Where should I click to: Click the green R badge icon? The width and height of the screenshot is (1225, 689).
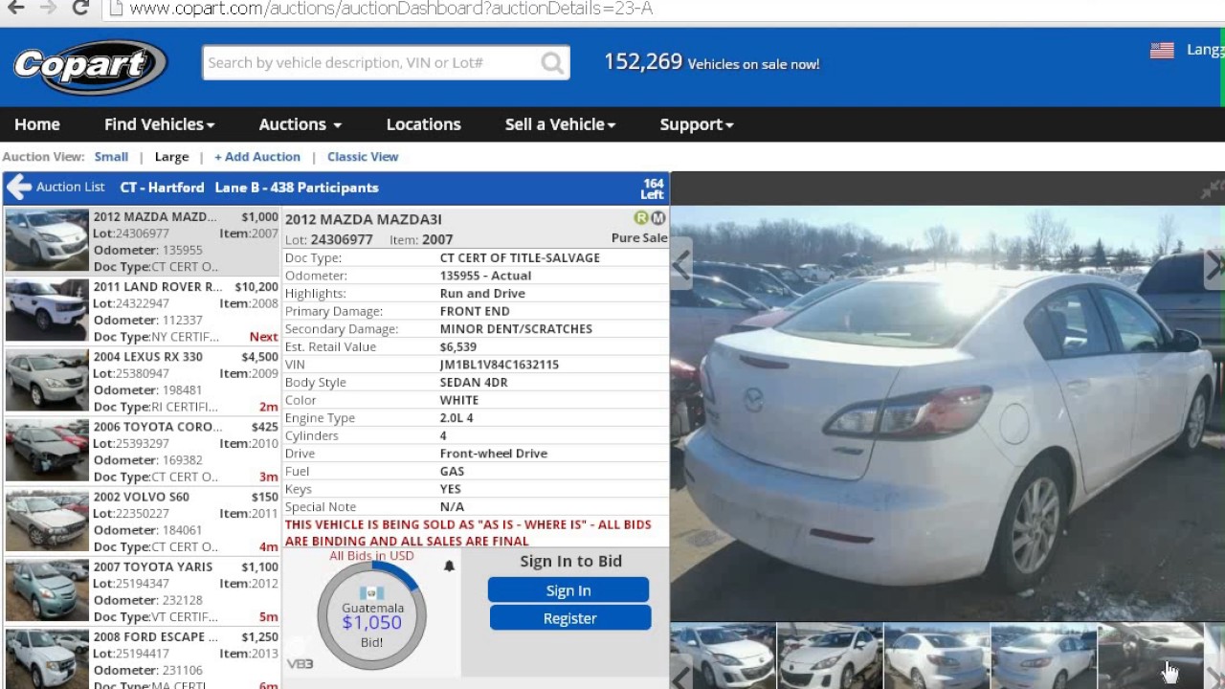[641, 218]
